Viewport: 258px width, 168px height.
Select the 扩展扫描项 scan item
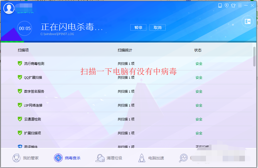[32, 133]
